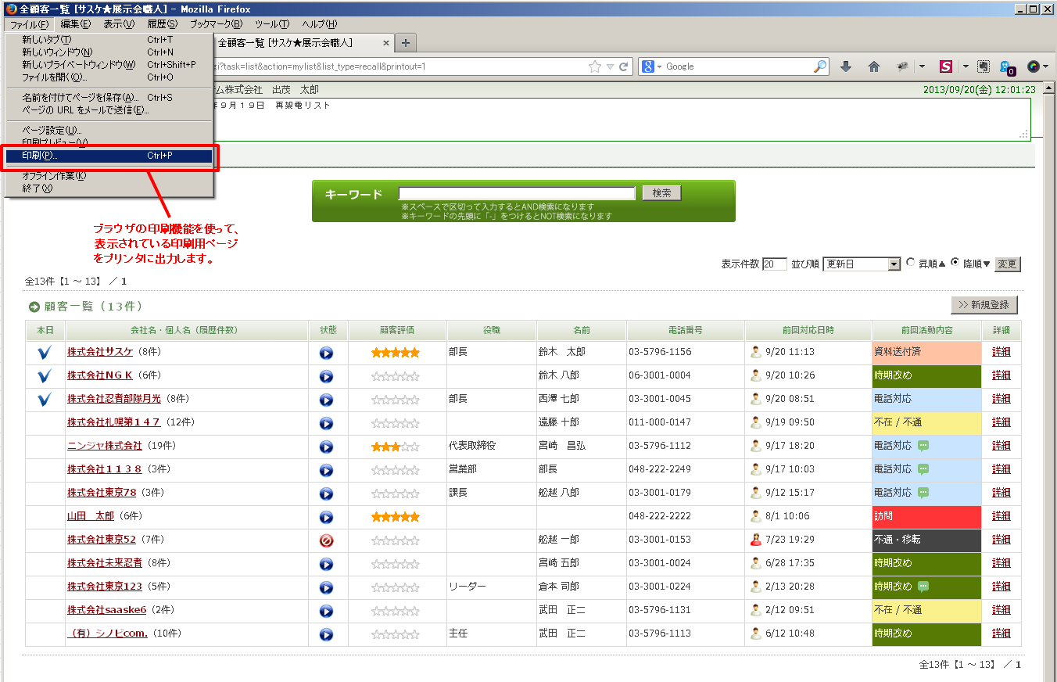
Task: Click the Firefox home icon
Action: [x=874, y=66]
